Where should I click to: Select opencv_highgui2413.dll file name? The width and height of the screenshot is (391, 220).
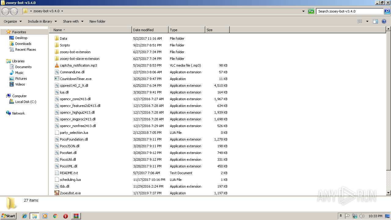coord(77,112)
